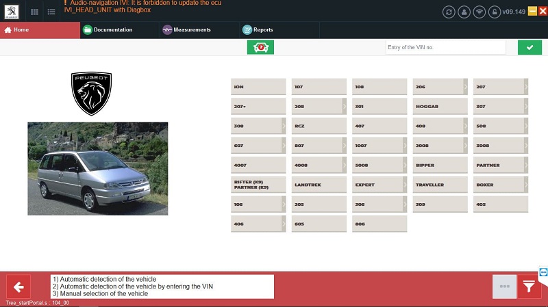548x307 pixels.
Task: Click the three dots options button
Action: tap(504, 286)
